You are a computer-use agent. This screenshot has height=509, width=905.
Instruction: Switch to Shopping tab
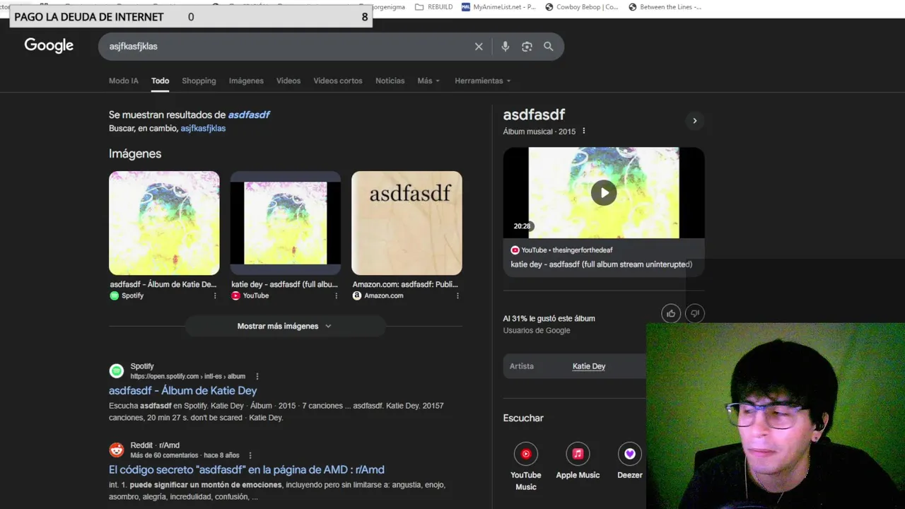[199, 81]
